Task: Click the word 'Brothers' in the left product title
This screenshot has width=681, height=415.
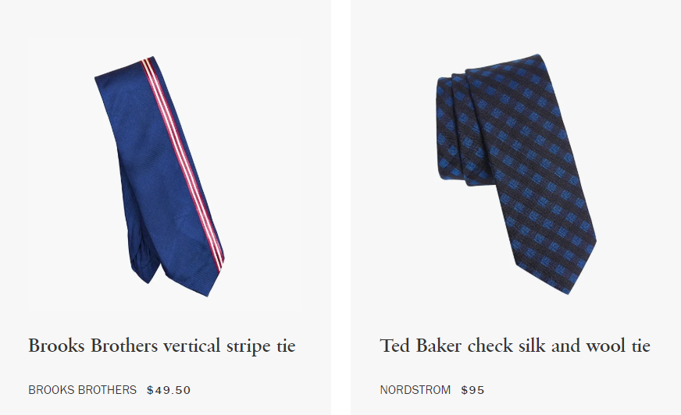Action: click(x=124, y=346)
